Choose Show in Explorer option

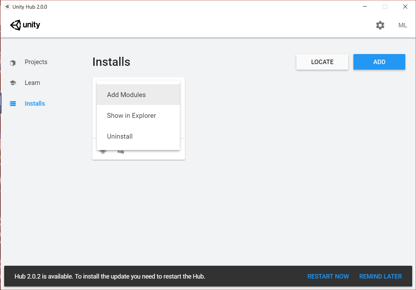(138, 115)
